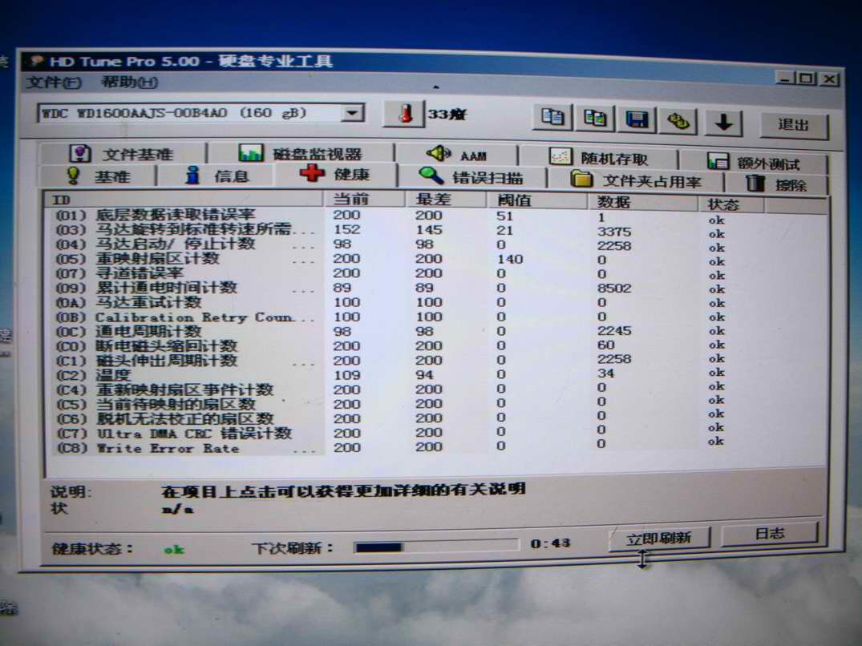Switch to the 文件夹占用率 tab
The width and height of the screenshot is (862, 646).
pyautogui.click(x=636, y=180)
